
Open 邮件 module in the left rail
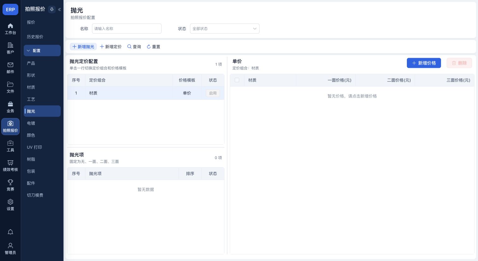[10, 68]
